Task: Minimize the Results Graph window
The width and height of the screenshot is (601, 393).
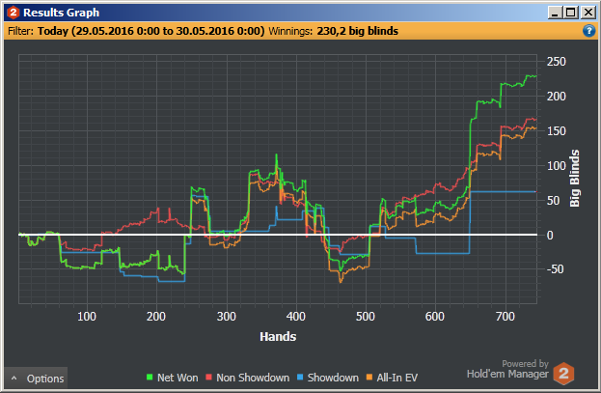Action: [x=555, y=13]
